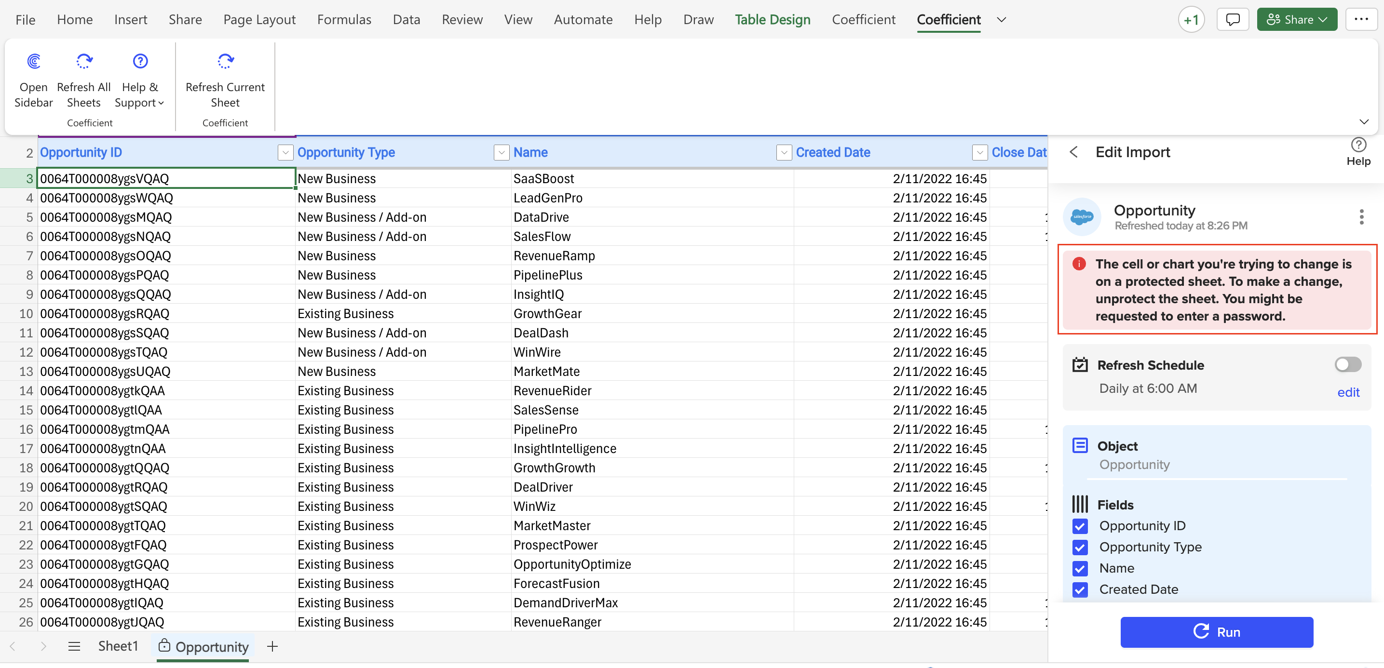Open the File menu

coord(25,20)
